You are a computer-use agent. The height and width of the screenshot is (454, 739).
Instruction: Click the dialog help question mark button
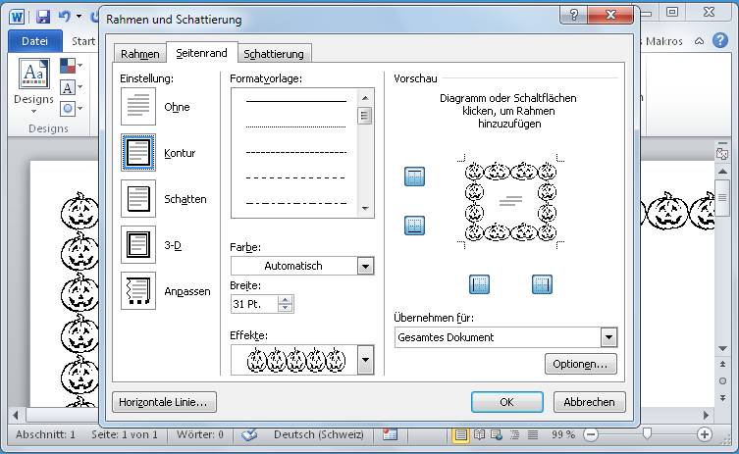click(573, 15)
